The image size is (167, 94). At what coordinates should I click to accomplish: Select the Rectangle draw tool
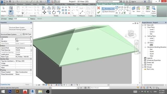pyautogui.click(x=120, y=8)
